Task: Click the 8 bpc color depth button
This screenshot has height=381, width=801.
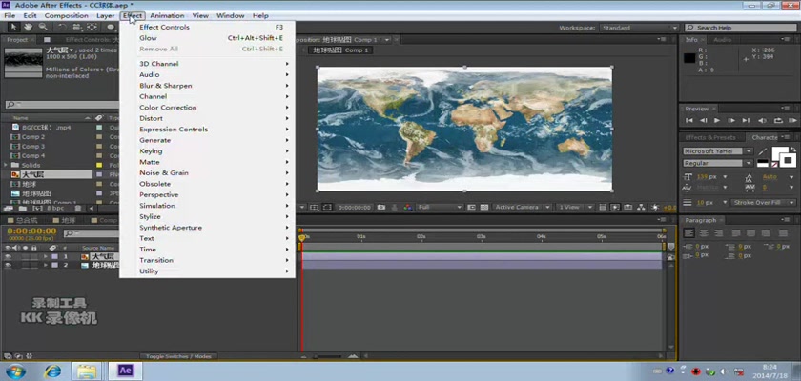Action: point(55,208)
